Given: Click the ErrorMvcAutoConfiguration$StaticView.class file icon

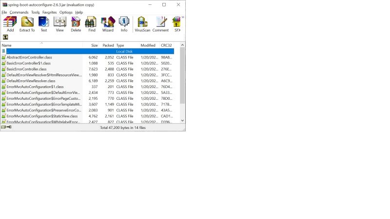Looking at the screenshot, I should click(x=3, y=116).
